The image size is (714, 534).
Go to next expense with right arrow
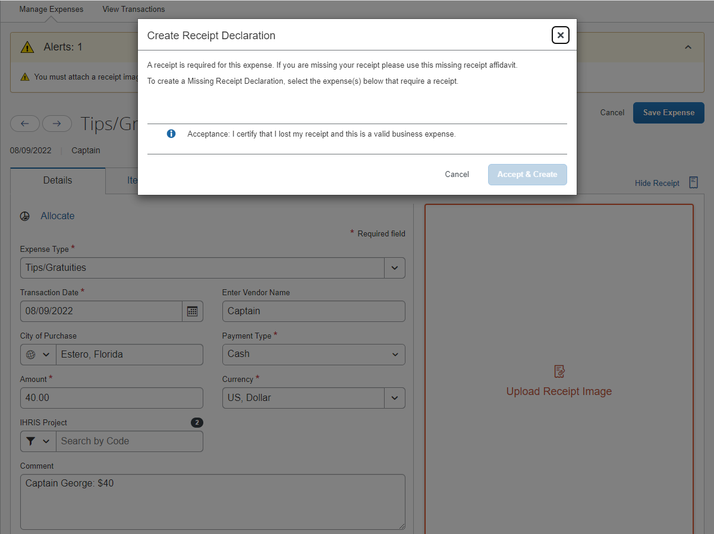pyautogui.click(x=56, y=124)
